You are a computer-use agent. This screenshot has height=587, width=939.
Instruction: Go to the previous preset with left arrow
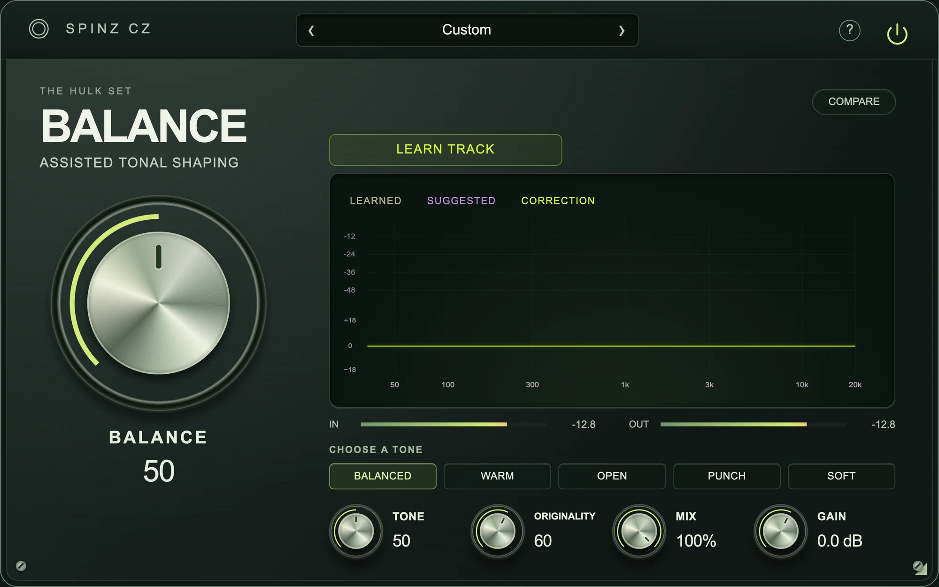pos(311,31)
